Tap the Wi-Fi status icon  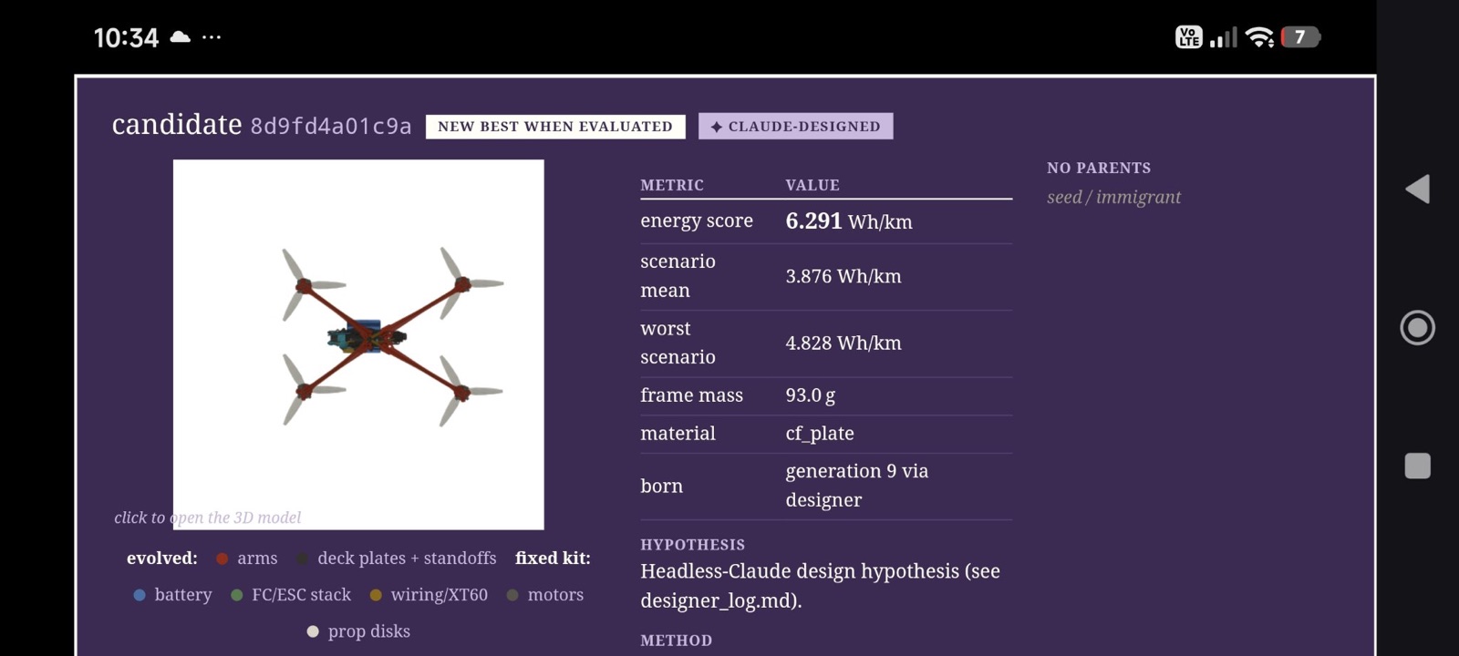[x=1259, y=37]
